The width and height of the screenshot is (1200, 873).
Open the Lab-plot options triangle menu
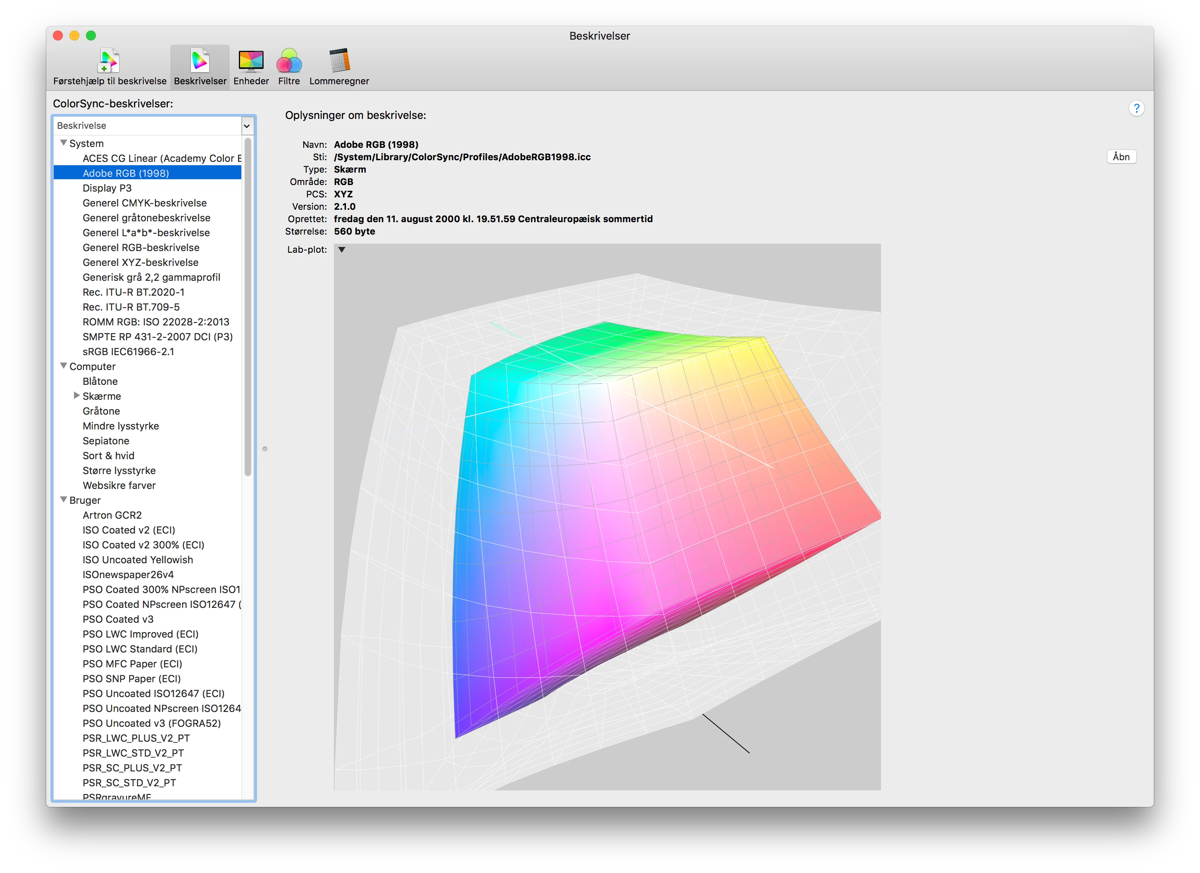342,249
